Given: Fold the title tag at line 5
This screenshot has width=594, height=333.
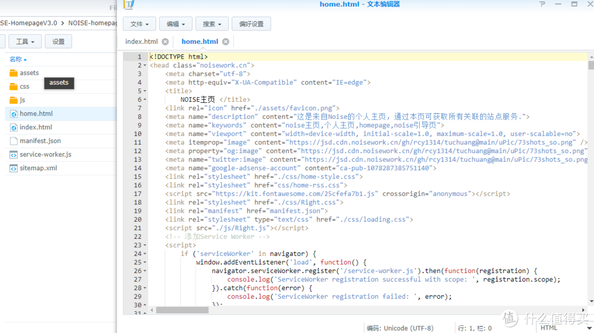Looking at the screenshot, I should click(x=145, y=91).
